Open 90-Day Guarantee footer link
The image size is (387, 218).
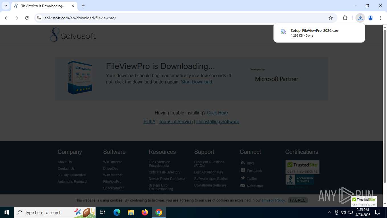[72, 175]
